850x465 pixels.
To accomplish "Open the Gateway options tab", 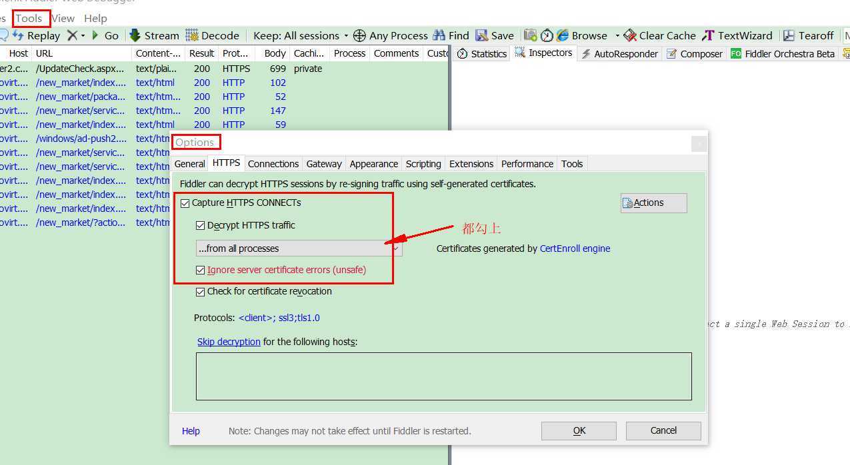I will [324, 164].
